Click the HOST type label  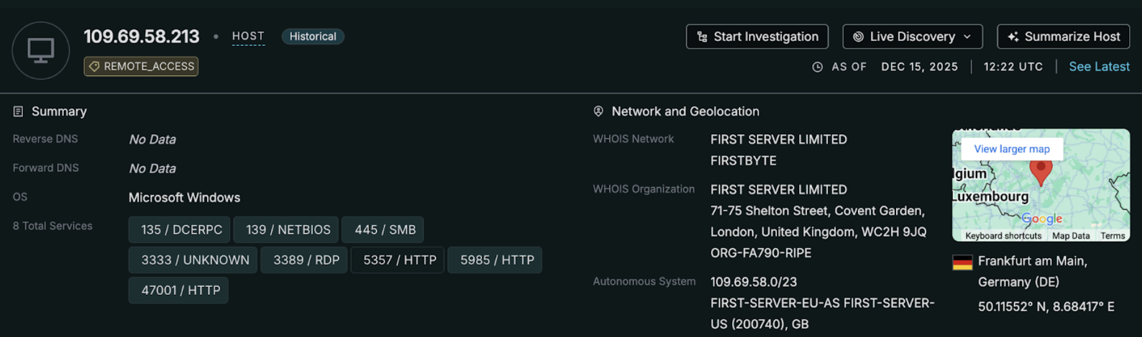(248, 36)
